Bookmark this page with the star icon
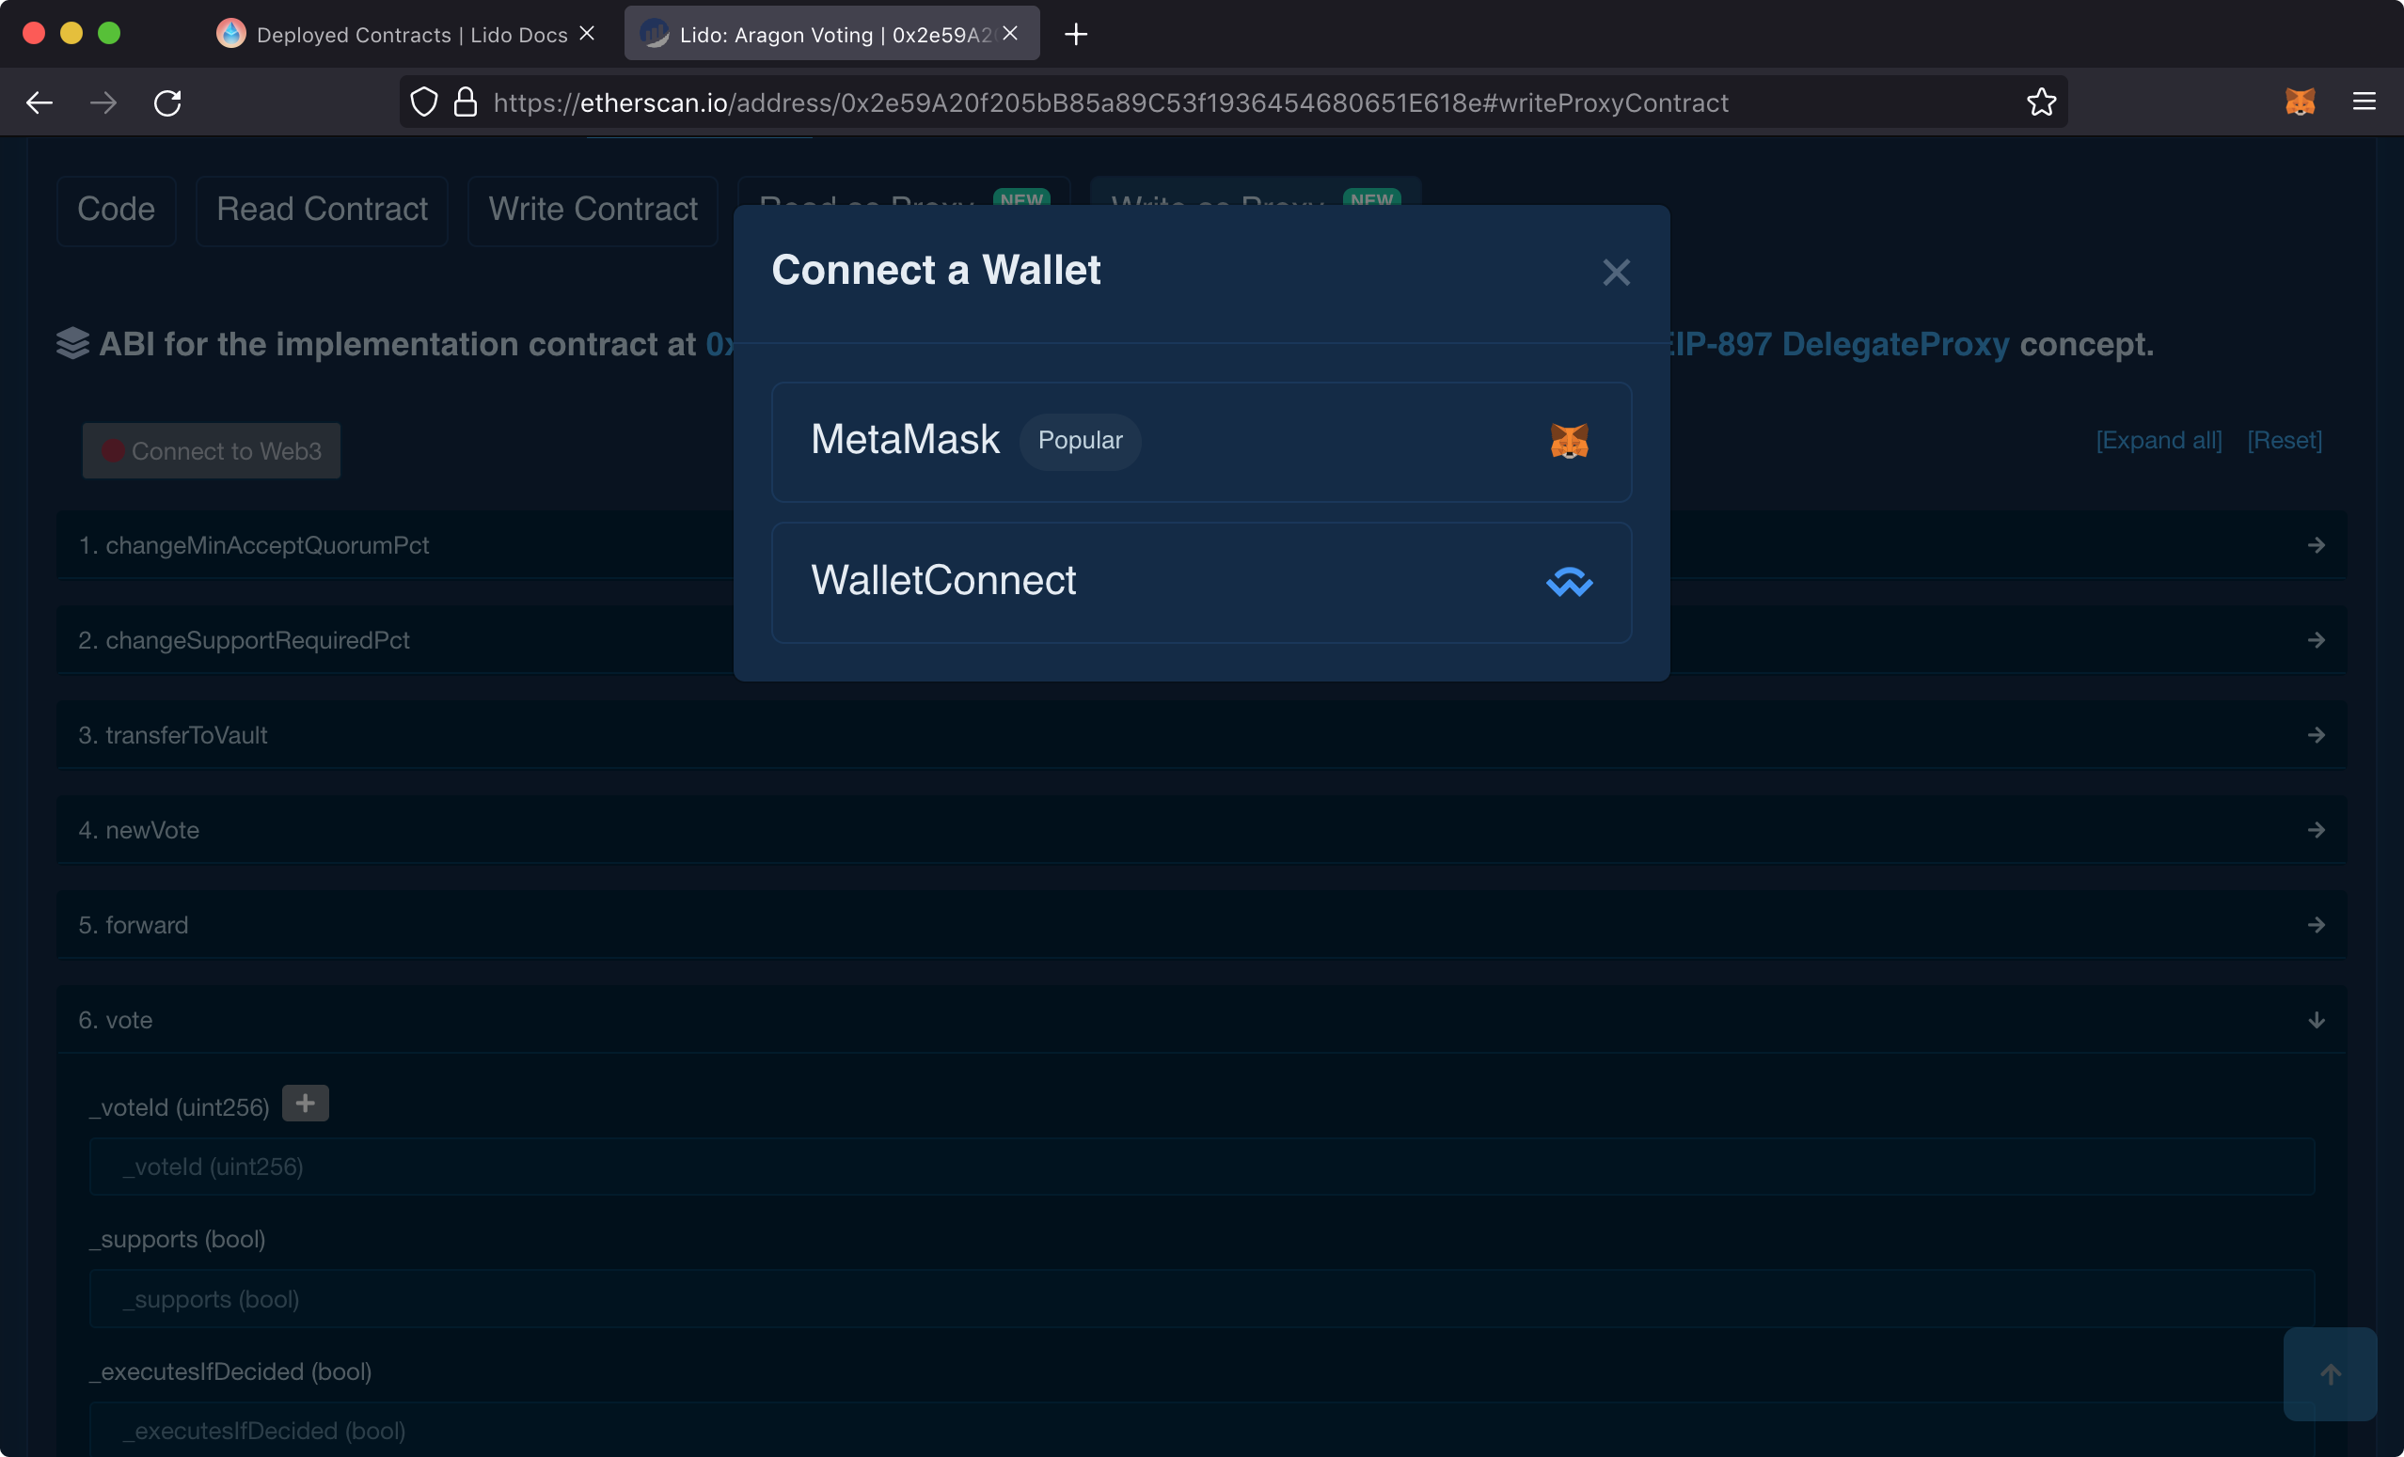The height and width of the screenshot is (1457, 2404). point(2041,102)
